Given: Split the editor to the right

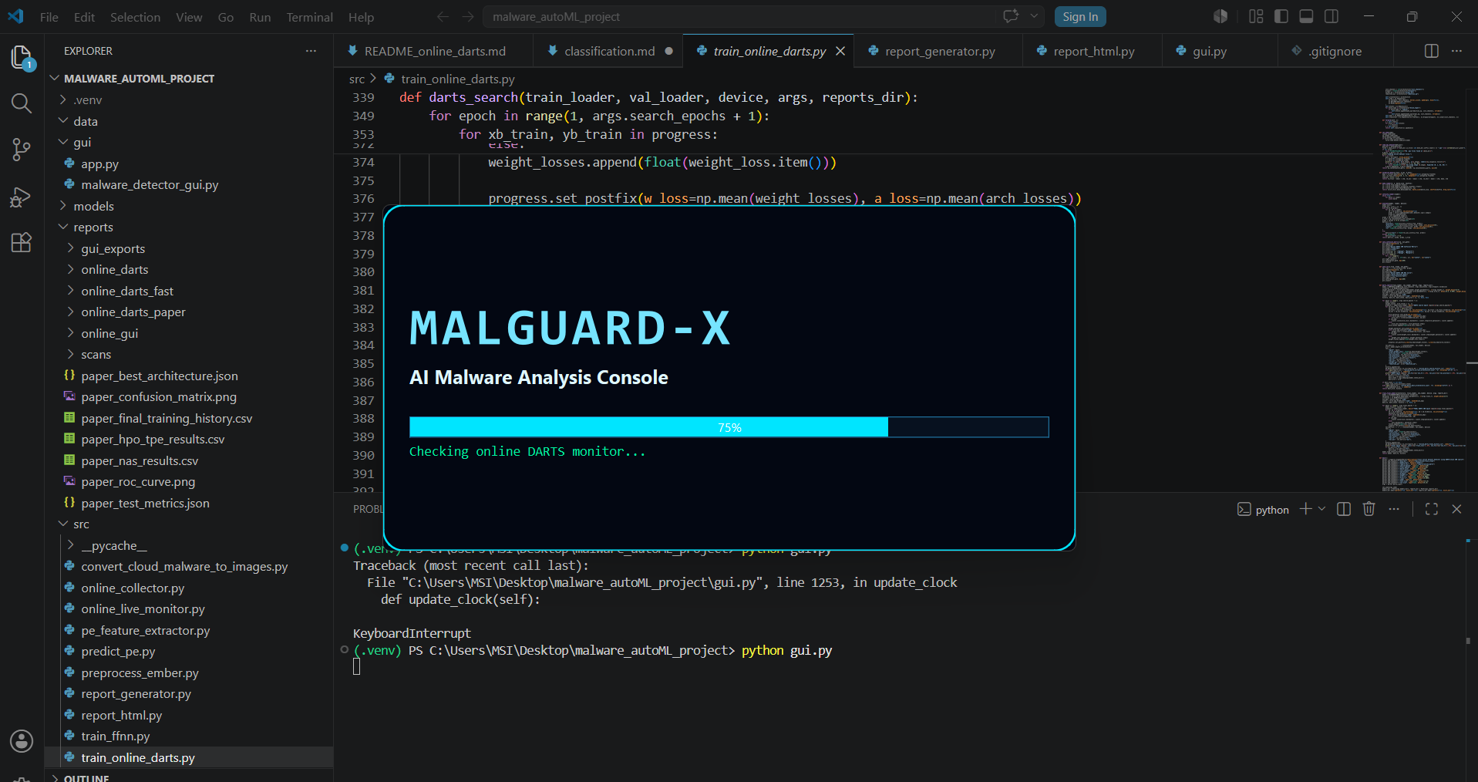Looking at the screenshot, I should [x=1432, y=51].
